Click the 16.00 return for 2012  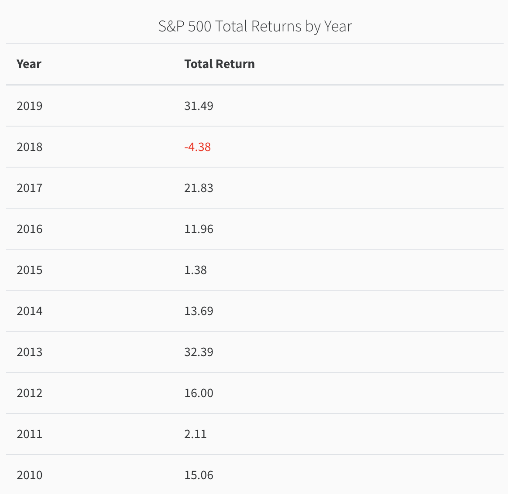pyautogui.click(x=199, y=393)
